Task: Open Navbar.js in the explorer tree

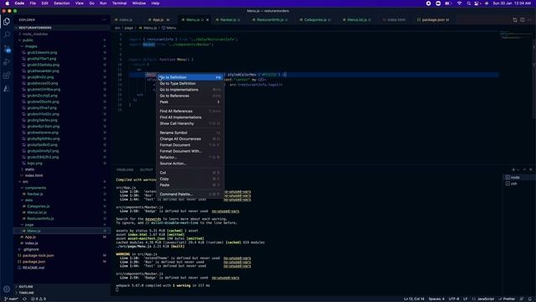Action: click(35, 194)
